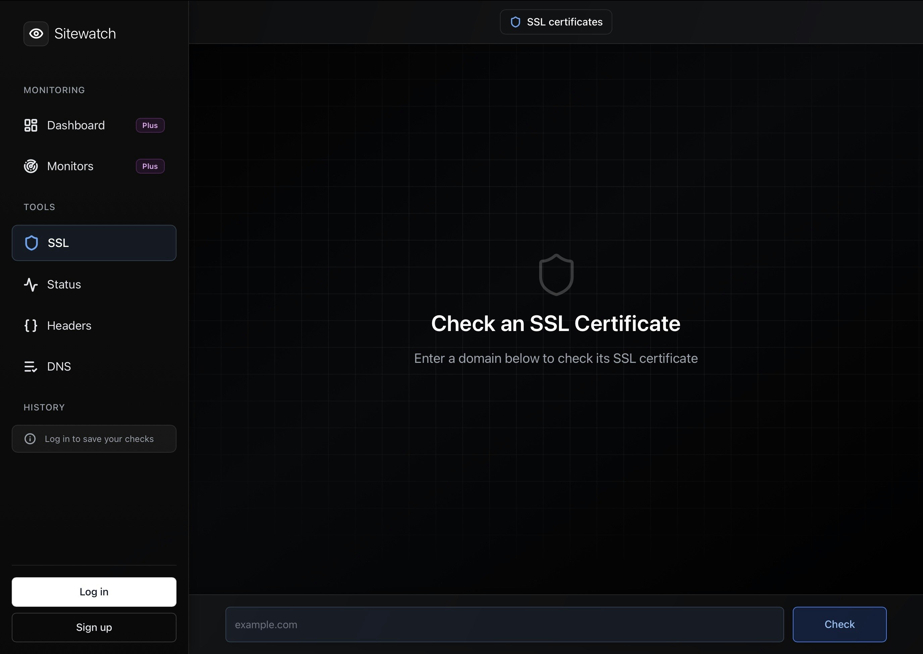Image resolution: width=923 pixels, height=654 pixels.
Task: Click the example.com domain input field
Action: click(504, 625)
